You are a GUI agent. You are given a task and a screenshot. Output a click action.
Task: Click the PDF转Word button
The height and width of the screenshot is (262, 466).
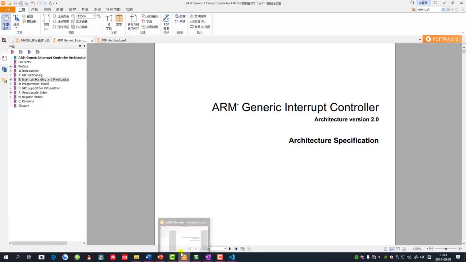[442, 39]
